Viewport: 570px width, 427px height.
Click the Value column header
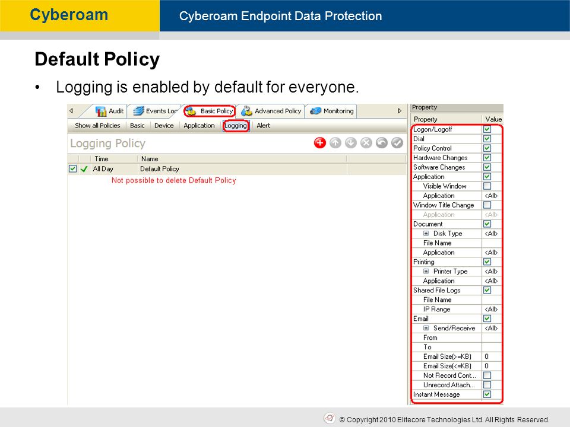pyautogui.click(x=493, y=119)
